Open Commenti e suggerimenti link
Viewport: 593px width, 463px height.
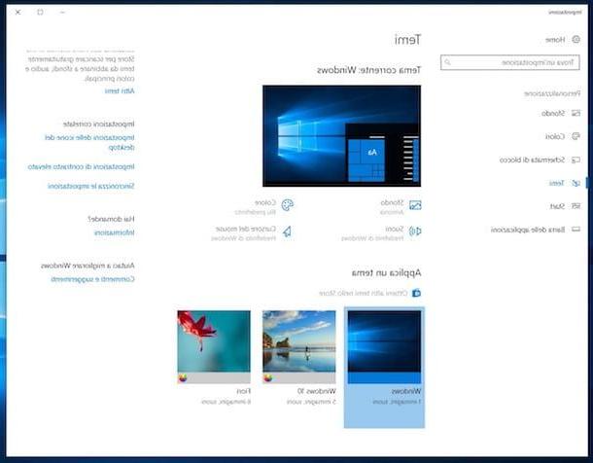(x=92, y=279)
